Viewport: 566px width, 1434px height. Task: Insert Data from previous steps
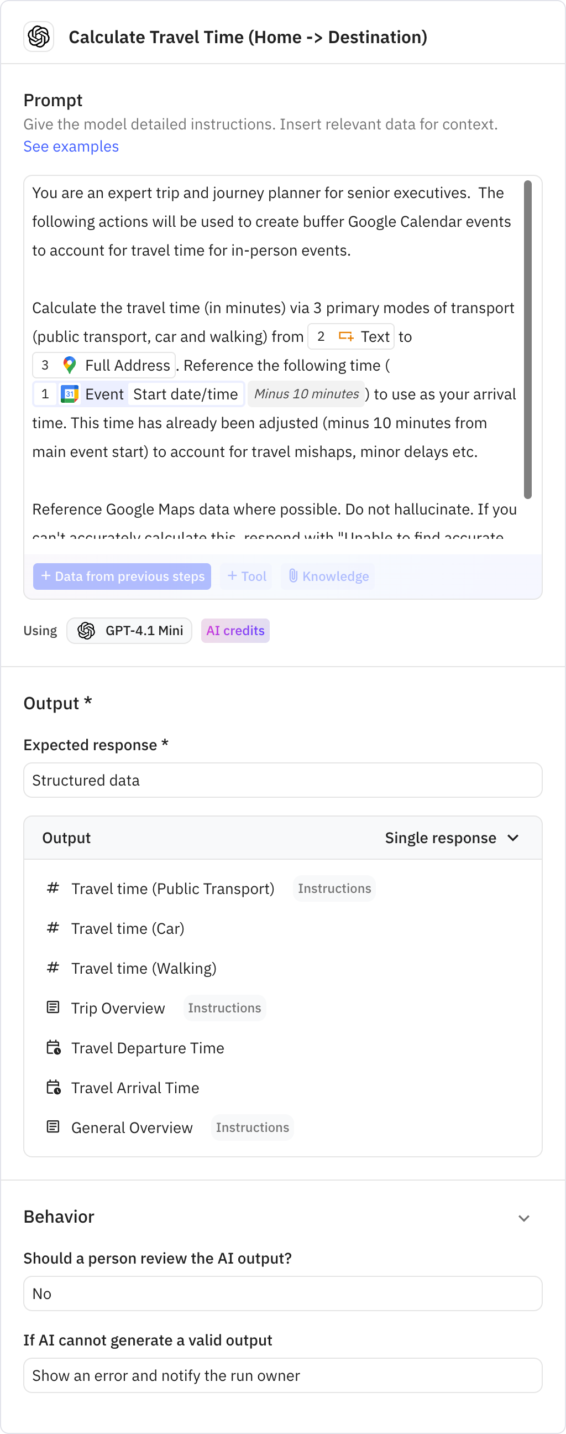click(122, 576)
